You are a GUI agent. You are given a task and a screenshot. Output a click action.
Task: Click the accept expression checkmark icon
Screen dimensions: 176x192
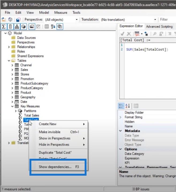(122, 34)
